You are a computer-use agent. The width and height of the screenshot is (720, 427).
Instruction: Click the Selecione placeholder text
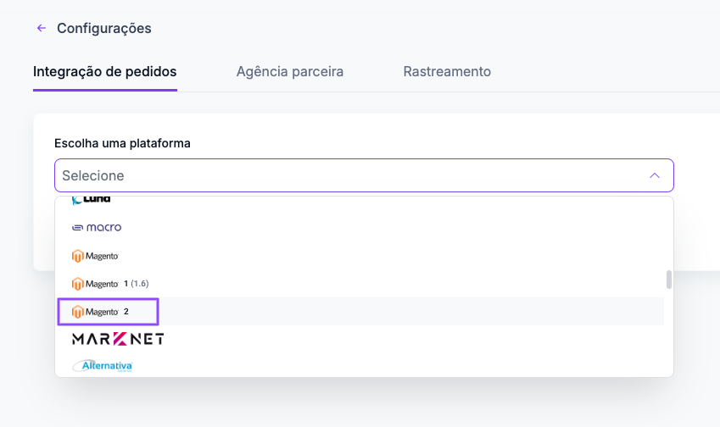click(x=93, y=175)
